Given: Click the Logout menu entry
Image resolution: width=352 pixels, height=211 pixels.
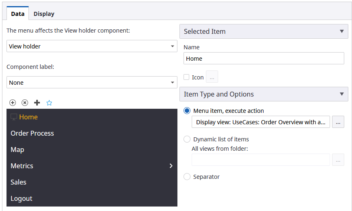Looking at the screenshot, I should click(22, 198).
